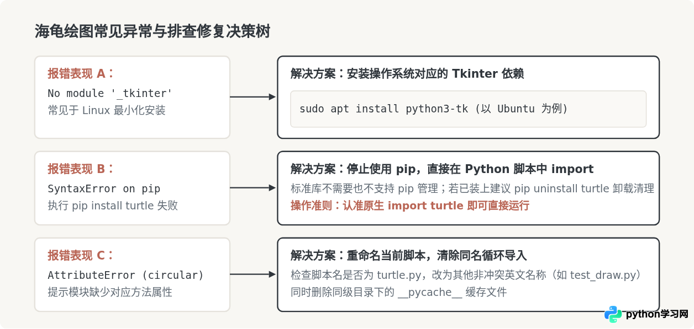Click the title 海龟绘图常见异常与排查修复决策树
Image resolution: width=694 pixels, height=329 pixels.
click(x=153, y=31)
